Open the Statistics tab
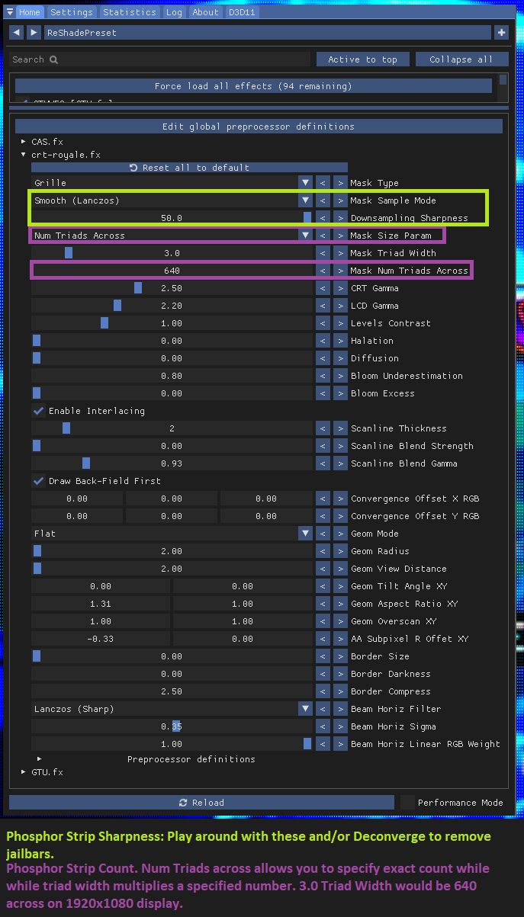Image resolution: width=524 pixels, height=917 pixels. [129, 12]
